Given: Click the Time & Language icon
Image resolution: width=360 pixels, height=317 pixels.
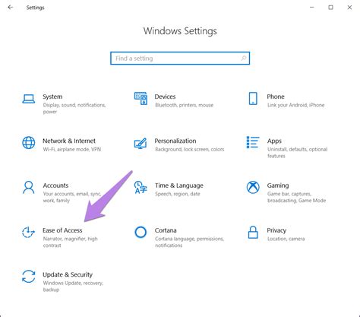Looking at the screenshot, I should pos(141,187).
